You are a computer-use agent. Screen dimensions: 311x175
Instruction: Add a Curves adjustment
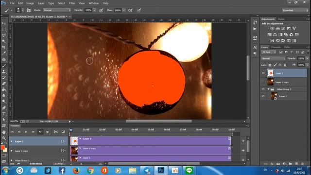click(x=283, y=29)
